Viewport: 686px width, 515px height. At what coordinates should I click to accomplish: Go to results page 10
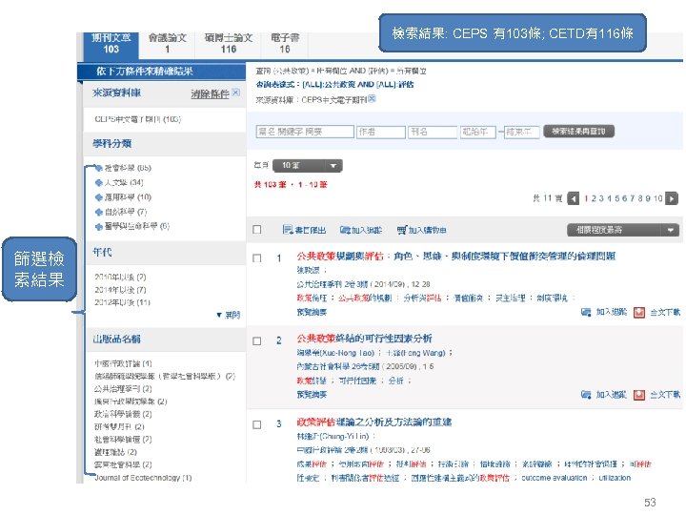[x=658, y=198]
